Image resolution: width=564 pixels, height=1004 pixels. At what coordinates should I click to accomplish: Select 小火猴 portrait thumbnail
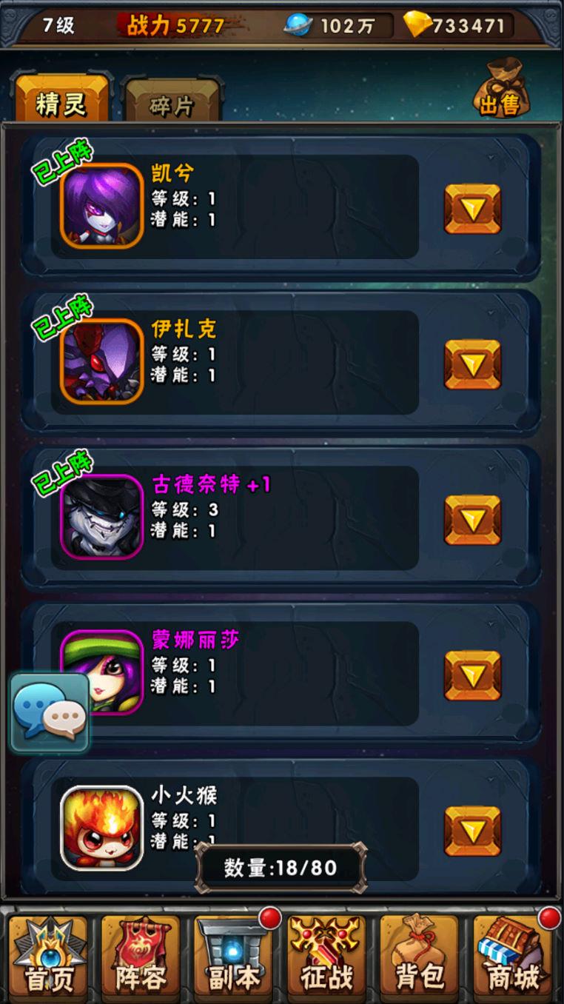point(101,827)
